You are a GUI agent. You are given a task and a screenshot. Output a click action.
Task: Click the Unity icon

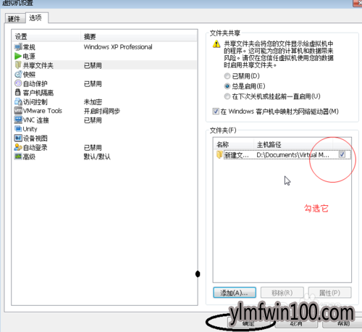coord(18,128)
